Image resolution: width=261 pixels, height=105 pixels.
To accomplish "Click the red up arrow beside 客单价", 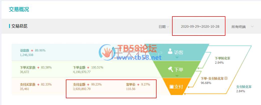I will pyautogui.click(x=138, y=84).
